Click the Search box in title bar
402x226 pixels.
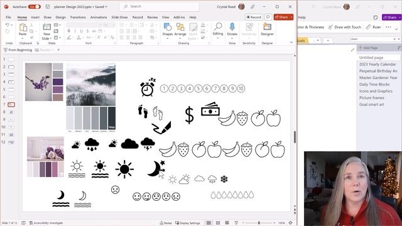(160, 7)
